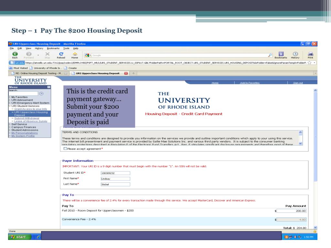Open the Back button history dropdown arrow
Screen dimensions: 331x248
[38, 55]
